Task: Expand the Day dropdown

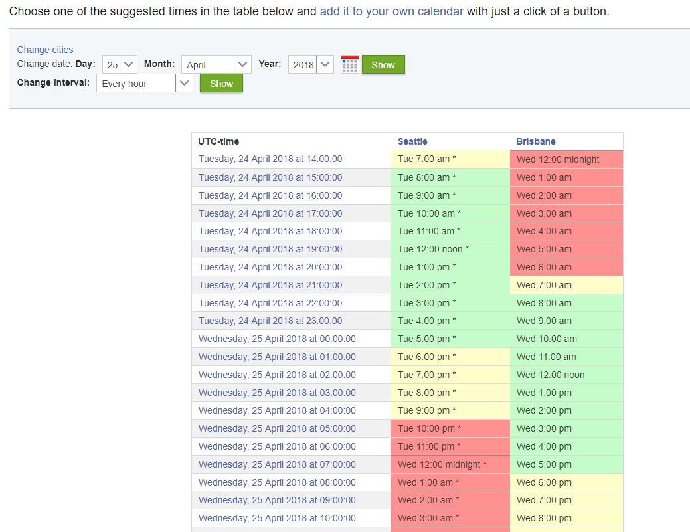Action: click(120, 64)
